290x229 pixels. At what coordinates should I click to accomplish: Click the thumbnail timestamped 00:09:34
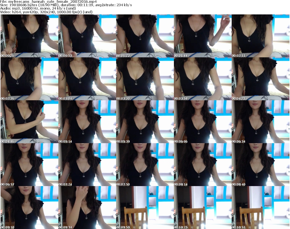point(87,208)
